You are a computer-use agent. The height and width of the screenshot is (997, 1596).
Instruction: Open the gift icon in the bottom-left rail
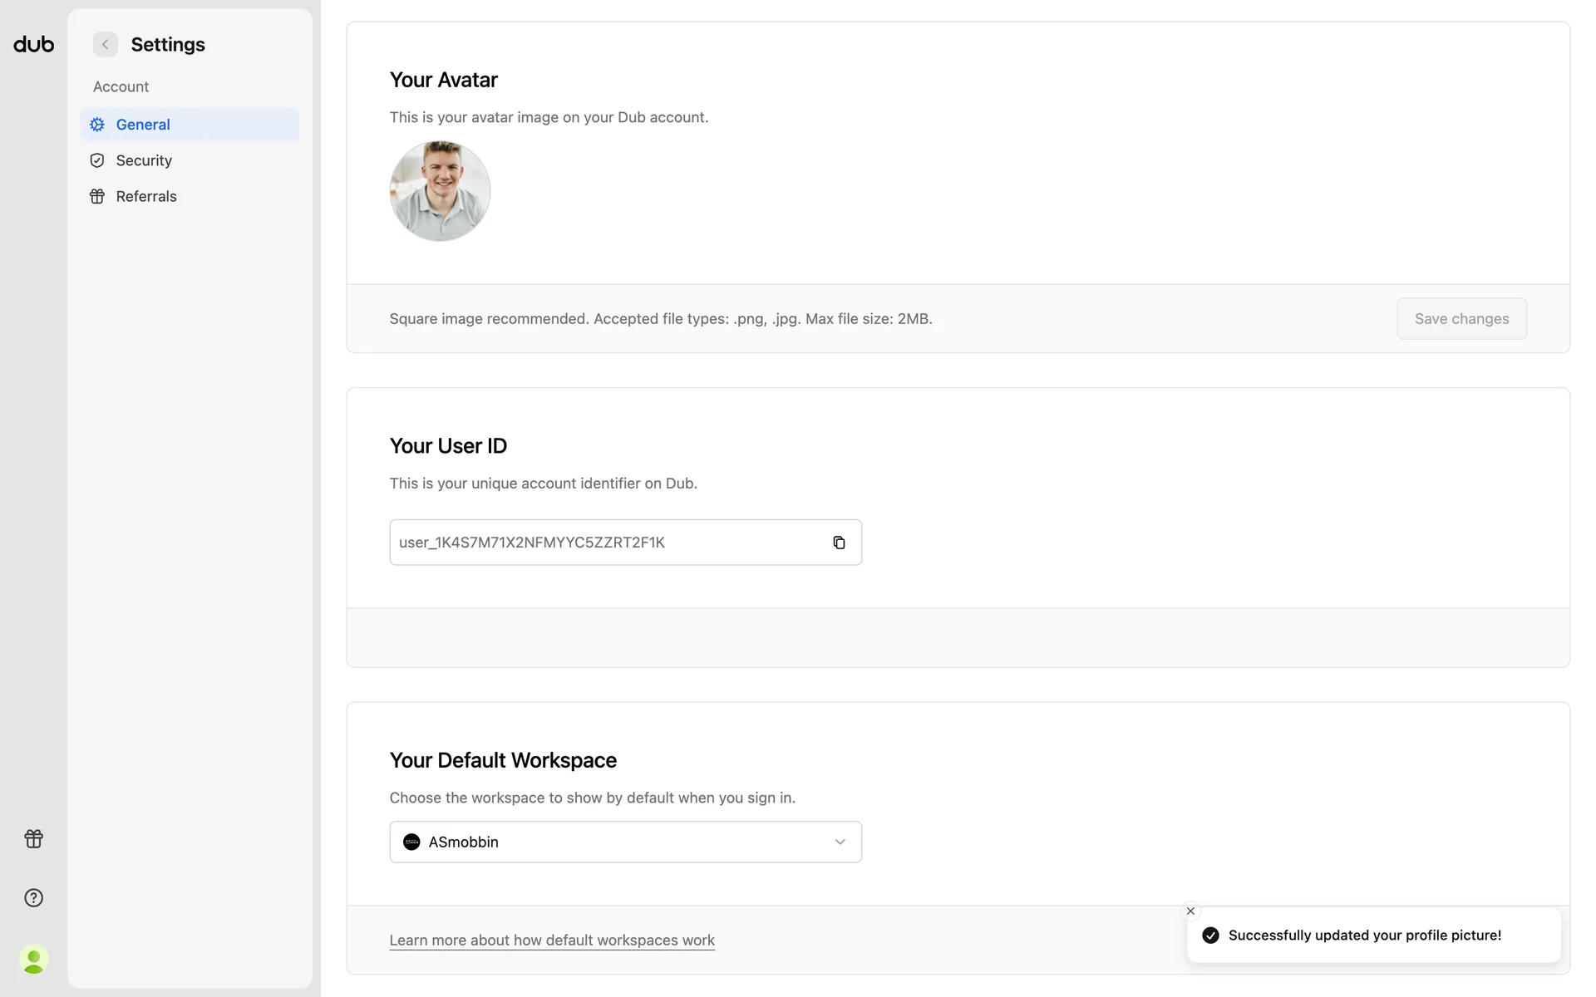click(x=33, y=838)
